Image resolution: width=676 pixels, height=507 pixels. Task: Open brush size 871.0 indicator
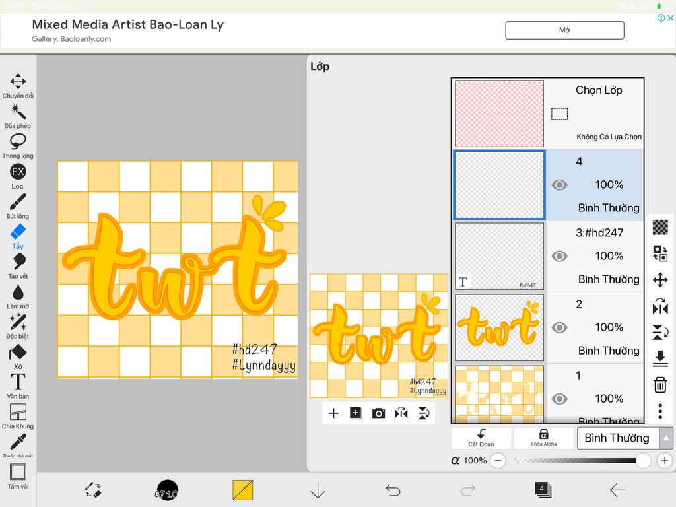click(167, 490)
